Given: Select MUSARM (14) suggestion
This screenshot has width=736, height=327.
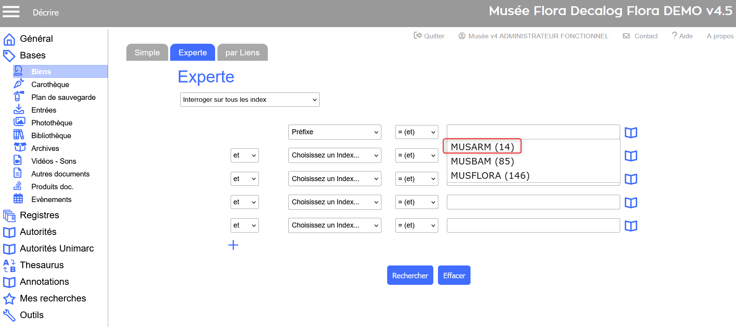Looking at the screenshot, I should click(482, 147).
